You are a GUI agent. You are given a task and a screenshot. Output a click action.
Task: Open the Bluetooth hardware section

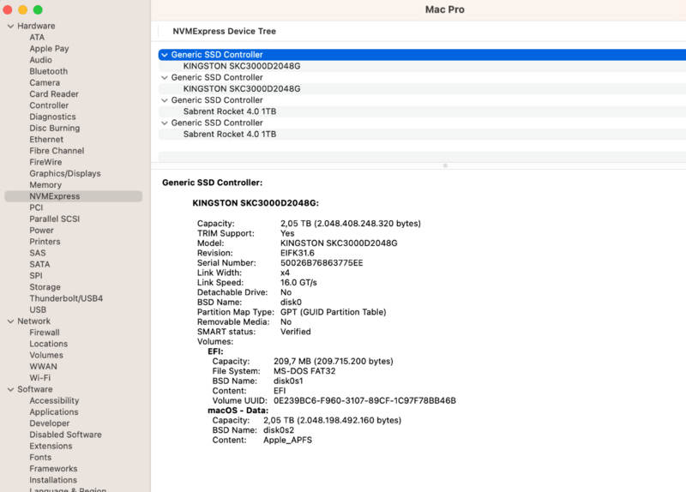pyautogui.click(x=48, y=71)
